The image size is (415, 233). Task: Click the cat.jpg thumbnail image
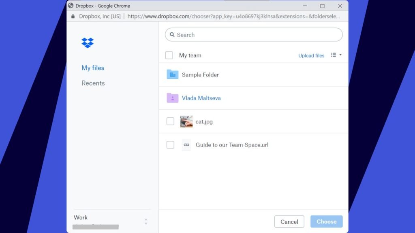186,121
